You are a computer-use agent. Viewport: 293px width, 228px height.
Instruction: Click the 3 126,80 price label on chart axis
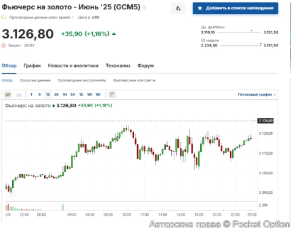point(265,121)
